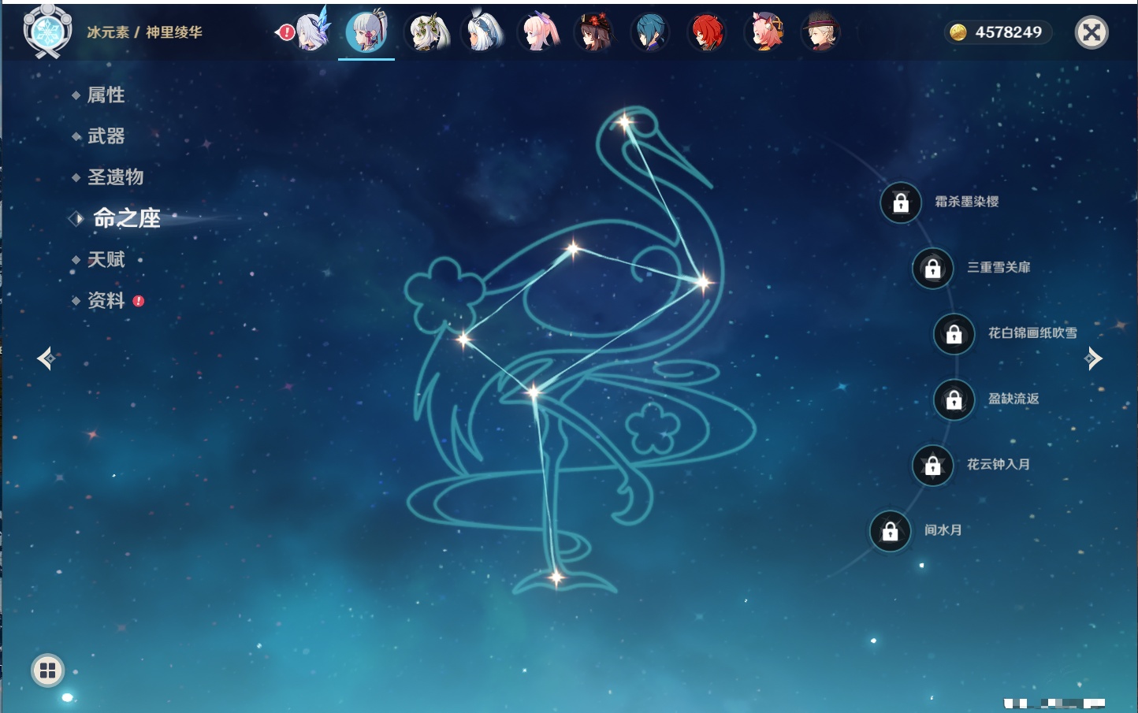This screenshot has height=713, width=1138.
Task: Click red alert badge next to 资料
Action: 139,301
